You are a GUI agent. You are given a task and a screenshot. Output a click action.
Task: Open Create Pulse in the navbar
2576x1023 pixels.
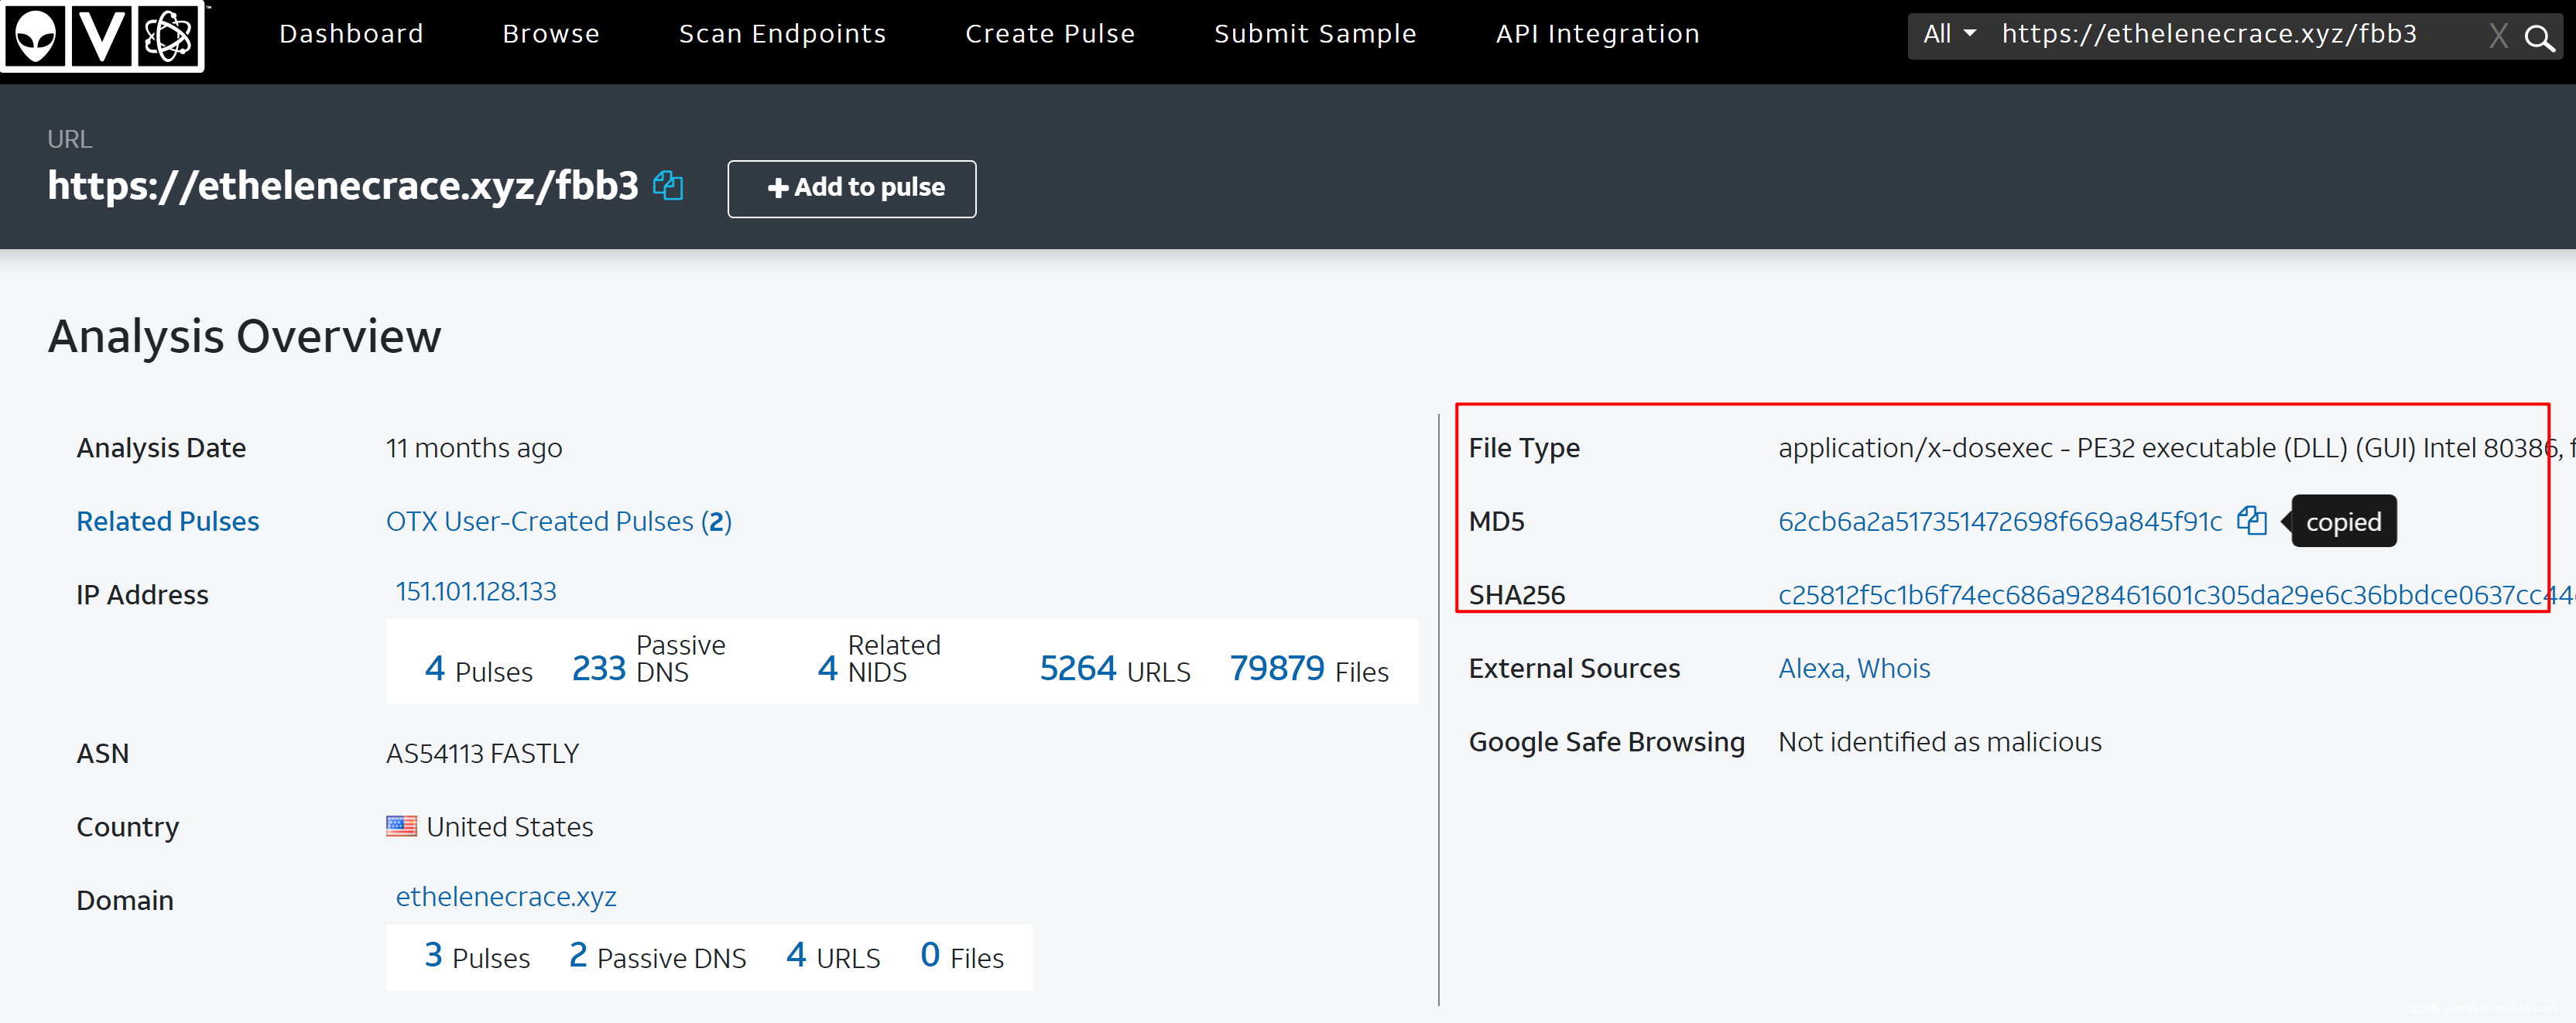pyautogui.click(x=1050, y=34)
